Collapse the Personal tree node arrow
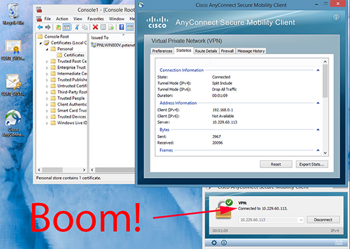This screenshot has width=350, height=249. [x=47, y=49]
